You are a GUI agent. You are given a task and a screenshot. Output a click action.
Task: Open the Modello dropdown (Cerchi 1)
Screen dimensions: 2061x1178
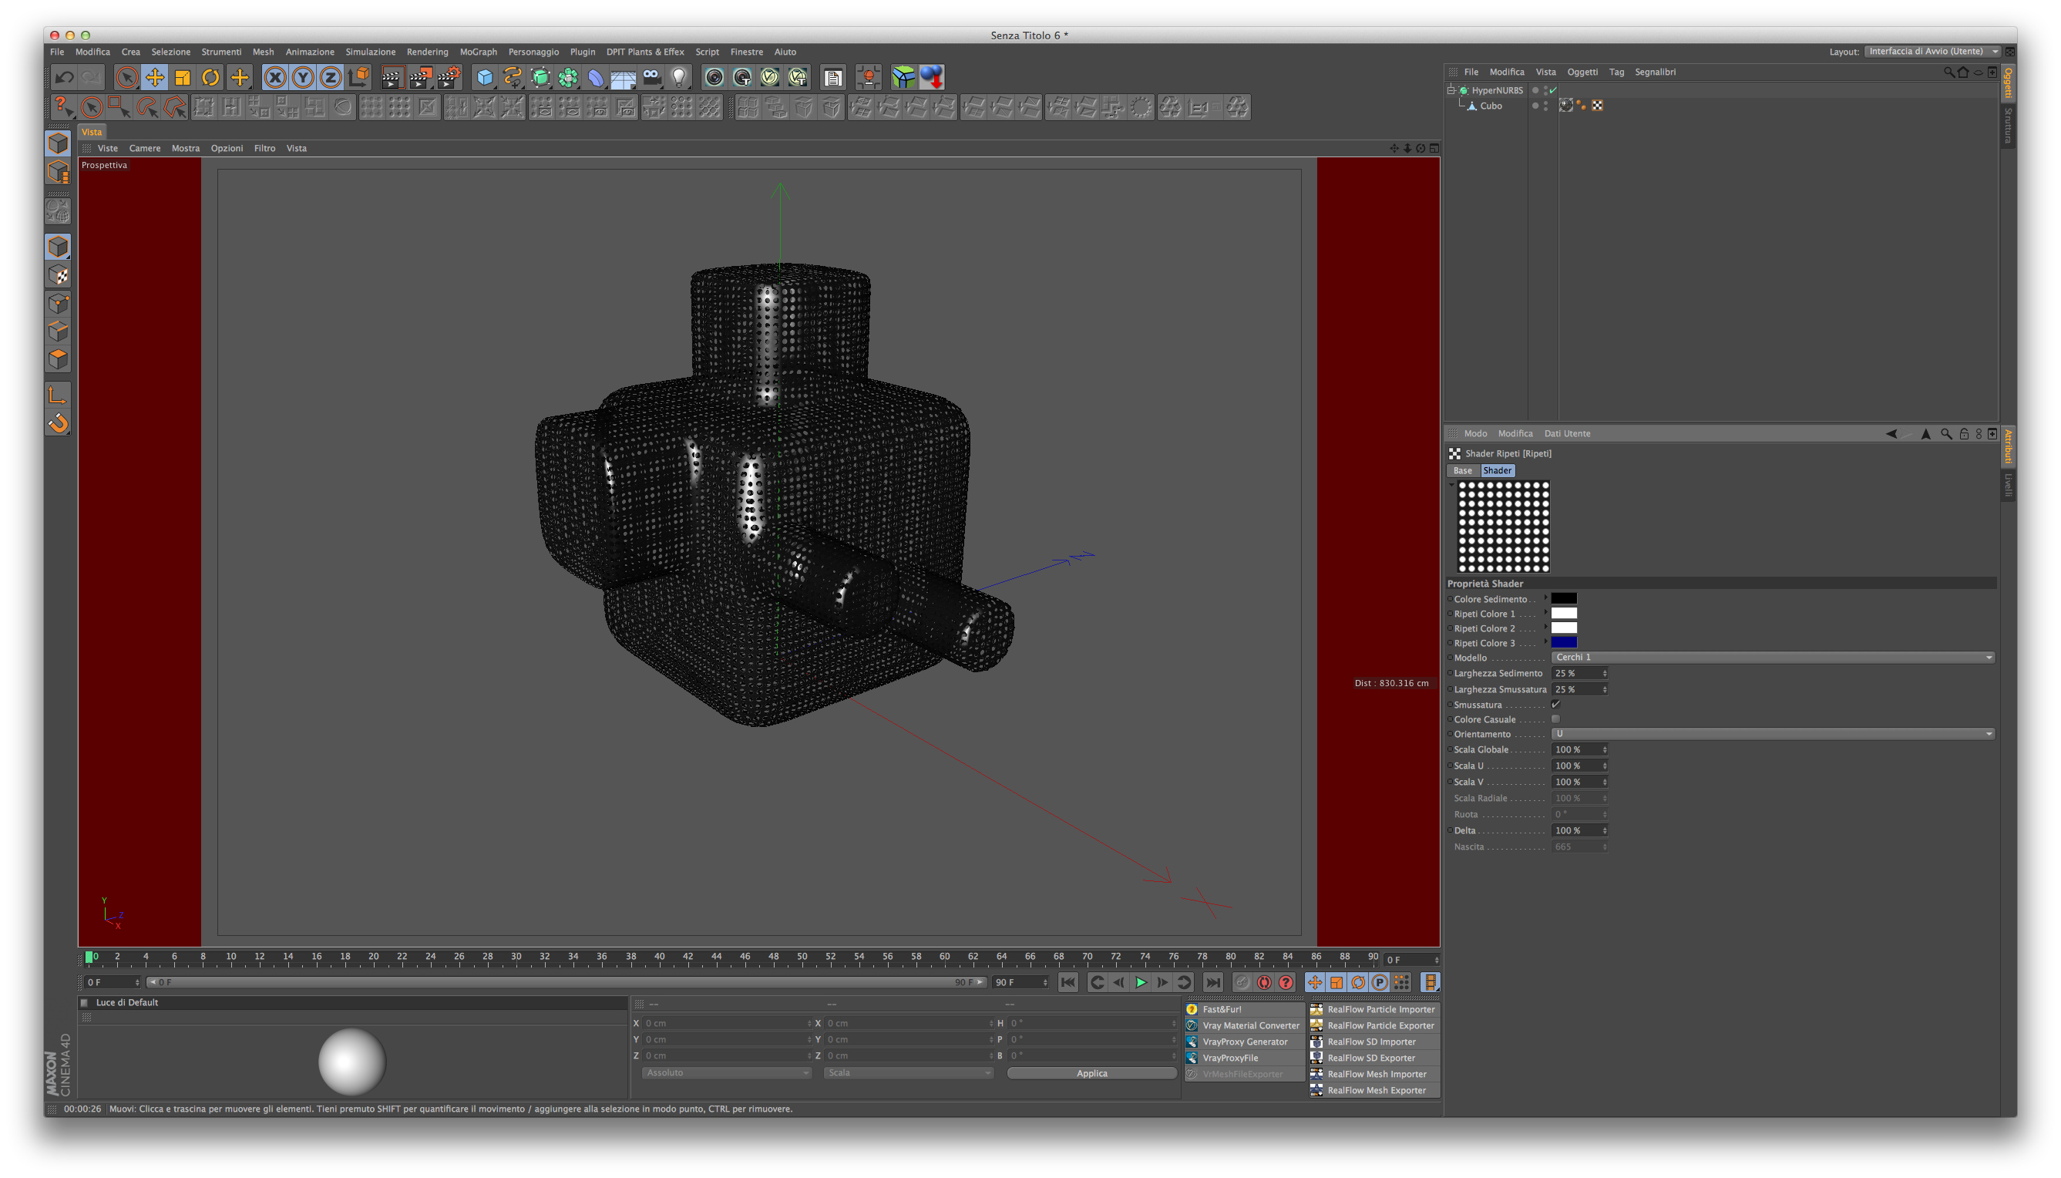point(1772,658)
